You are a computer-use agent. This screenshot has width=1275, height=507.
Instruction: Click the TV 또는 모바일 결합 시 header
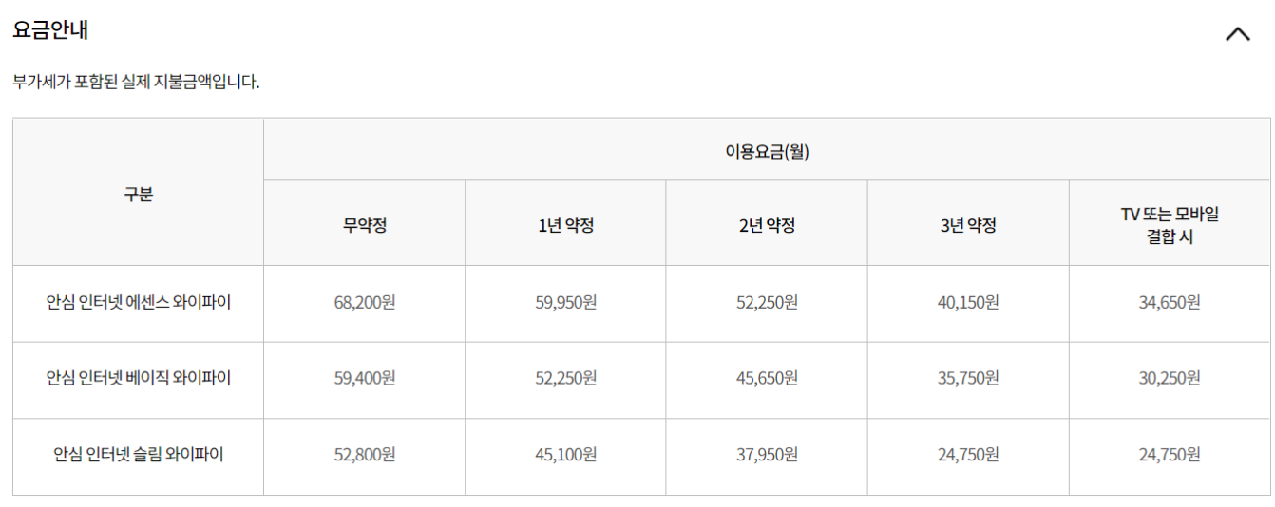[1170, 226]
